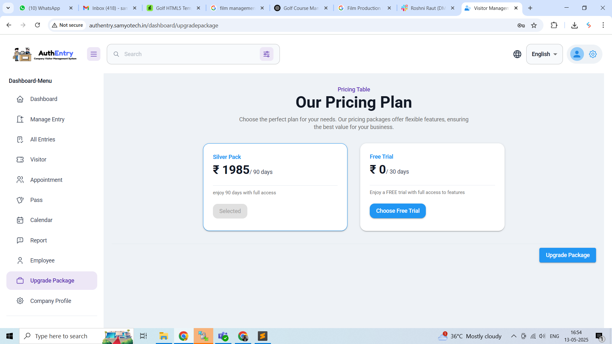Screen dimensions: 612x344
Task: Go to Dashboard in sidebar
Action: coord(44,99)
